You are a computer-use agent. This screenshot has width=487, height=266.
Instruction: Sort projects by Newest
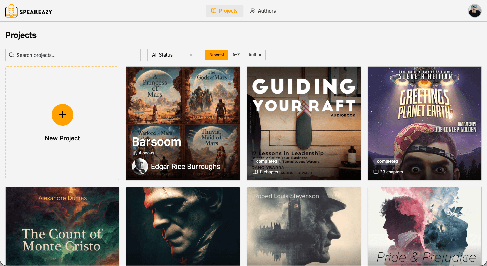point(216,55)
